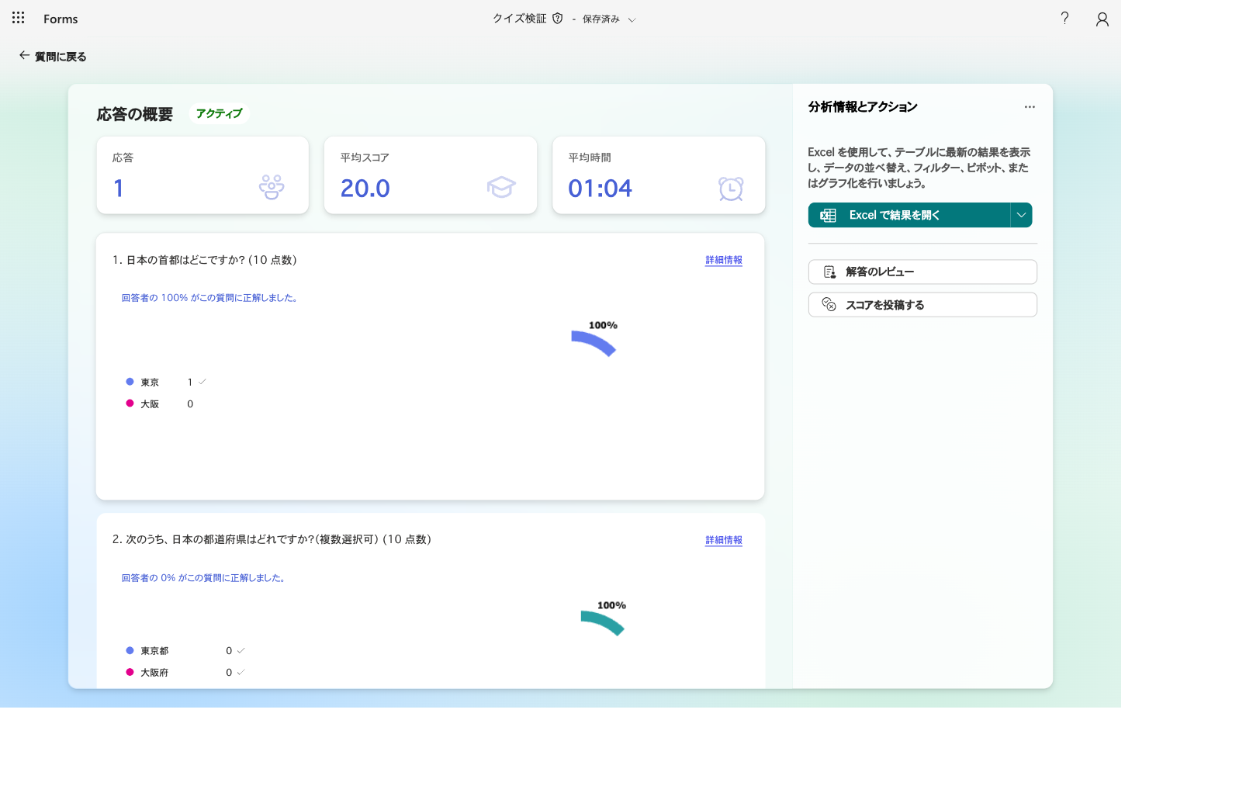
Task: Click the Forms app title
Action: [x=61, y=19]
